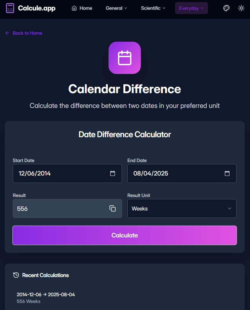Open the Result Unit dropdown showing Weeks
Viewport: 250px width, 310px height.
182,208
